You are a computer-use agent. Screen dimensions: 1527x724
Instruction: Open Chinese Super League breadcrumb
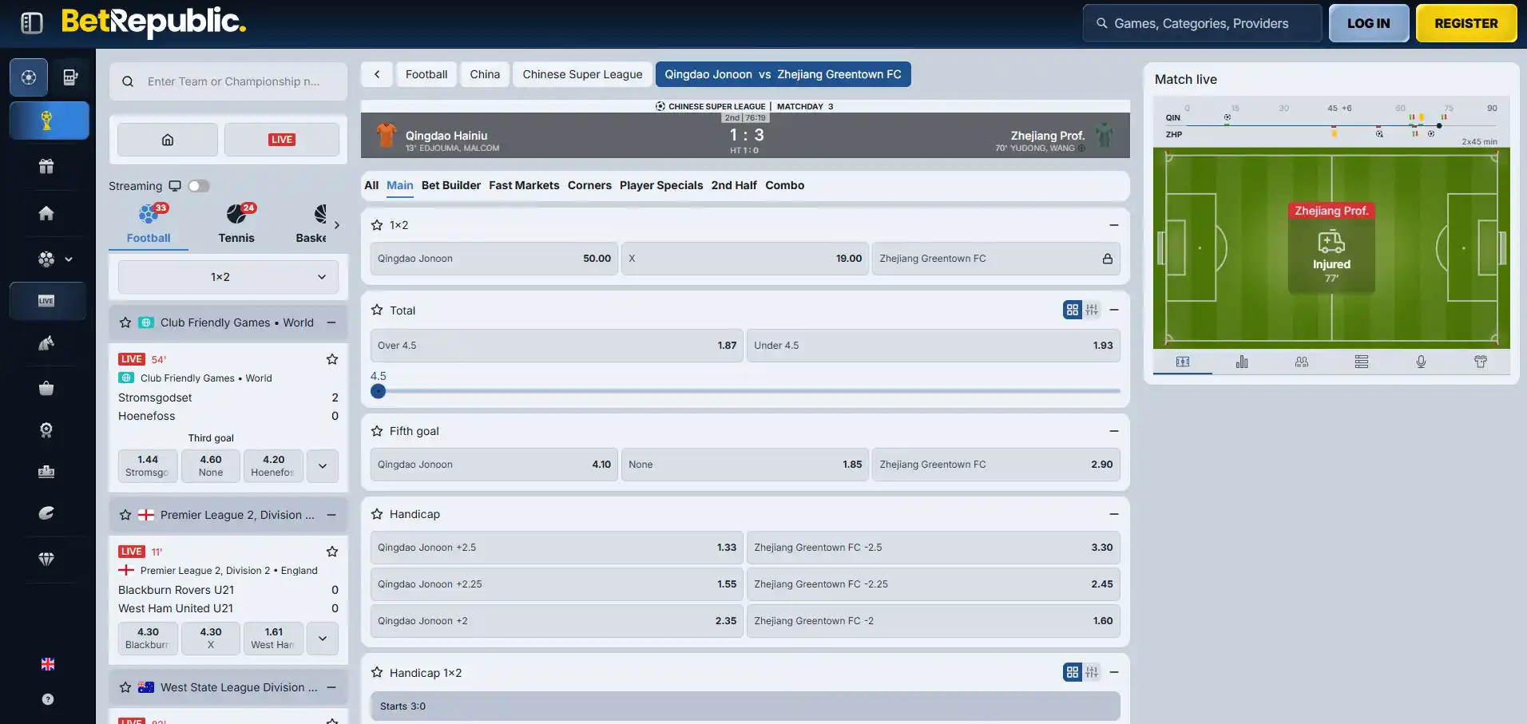point(582,74)
